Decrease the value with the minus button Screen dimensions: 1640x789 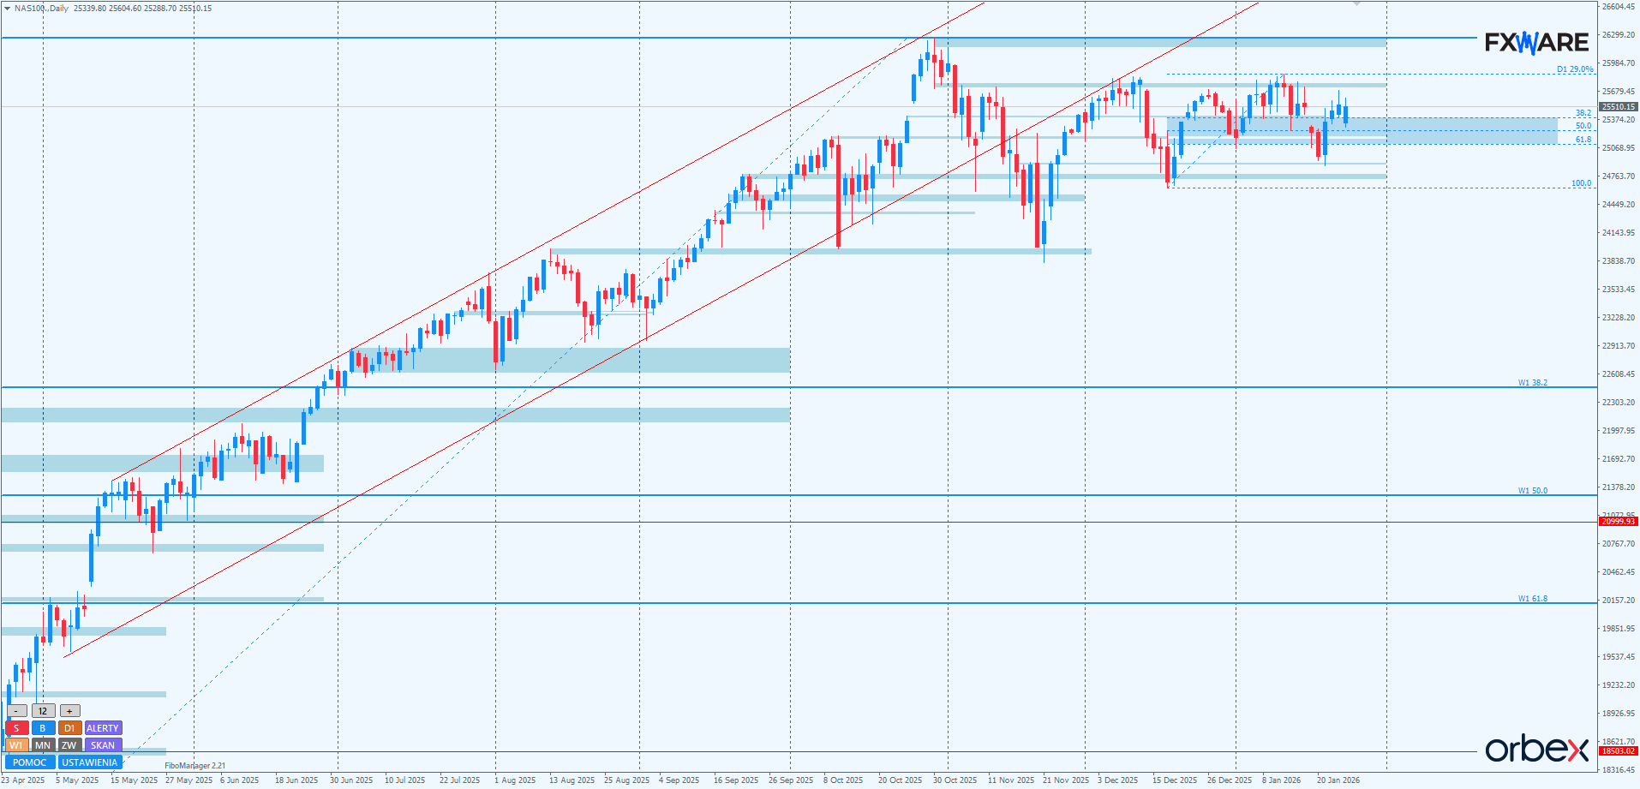[16, 711]
